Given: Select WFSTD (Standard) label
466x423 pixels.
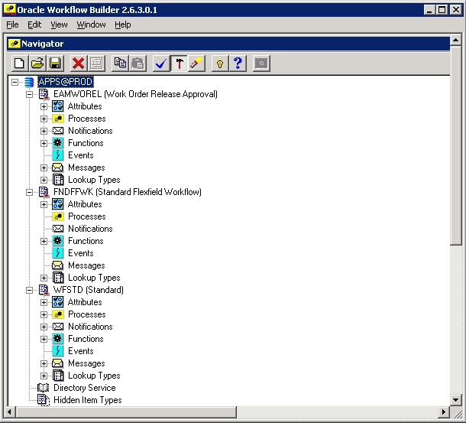Looking at the screenshot, I should 89,290.
